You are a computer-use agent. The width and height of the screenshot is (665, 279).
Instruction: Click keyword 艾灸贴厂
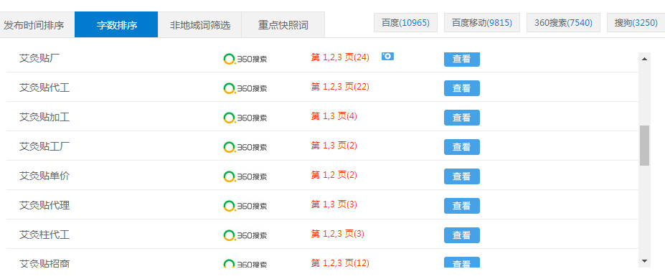coord(39,58)
